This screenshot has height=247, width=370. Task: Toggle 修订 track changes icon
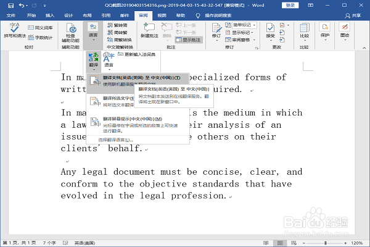[x=216, y=29]
